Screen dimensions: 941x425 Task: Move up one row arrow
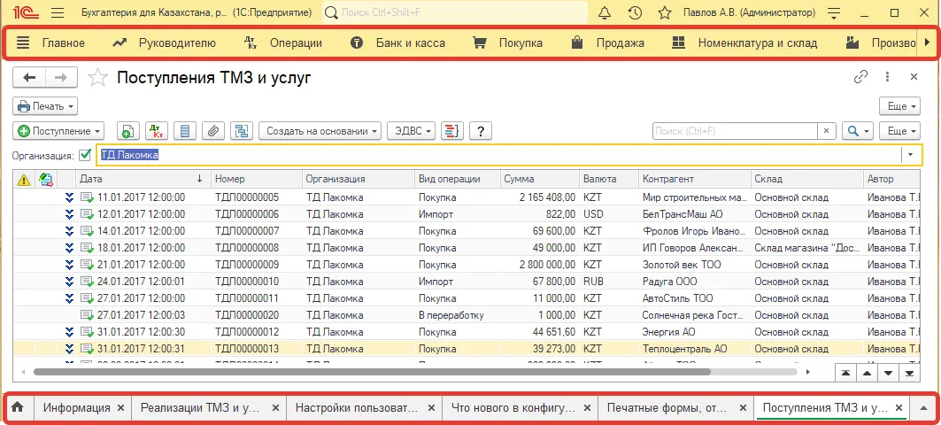tap(868, 373)
